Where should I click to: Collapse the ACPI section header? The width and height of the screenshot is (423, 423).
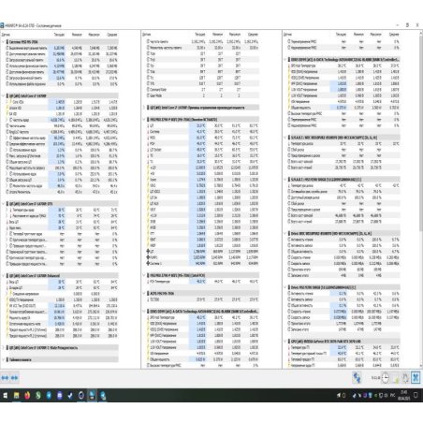coord(144,294)
